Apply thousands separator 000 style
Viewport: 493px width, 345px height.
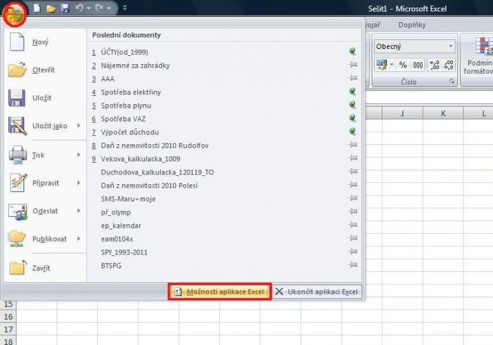pyautogui.click(x=418, y=65)
